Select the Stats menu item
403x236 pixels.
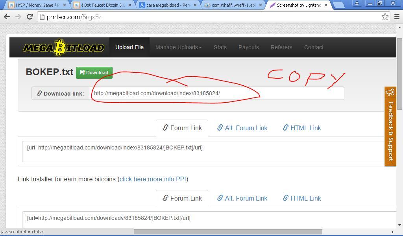[x=220, y=47]
